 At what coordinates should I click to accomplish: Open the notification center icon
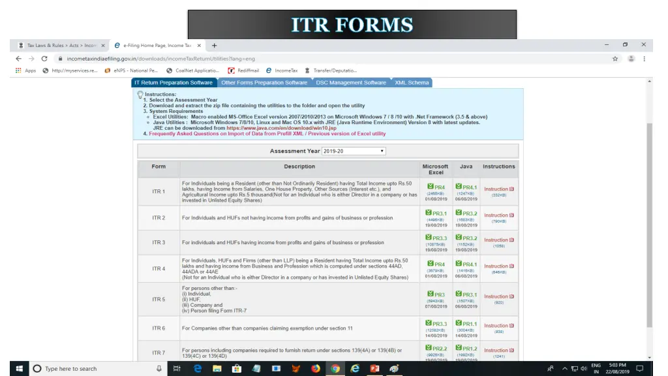(639, 368)
